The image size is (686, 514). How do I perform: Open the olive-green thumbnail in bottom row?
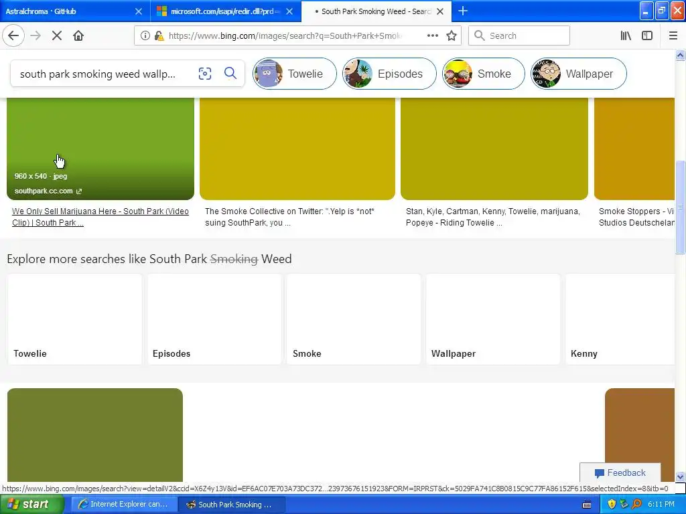tap(95, 435)
